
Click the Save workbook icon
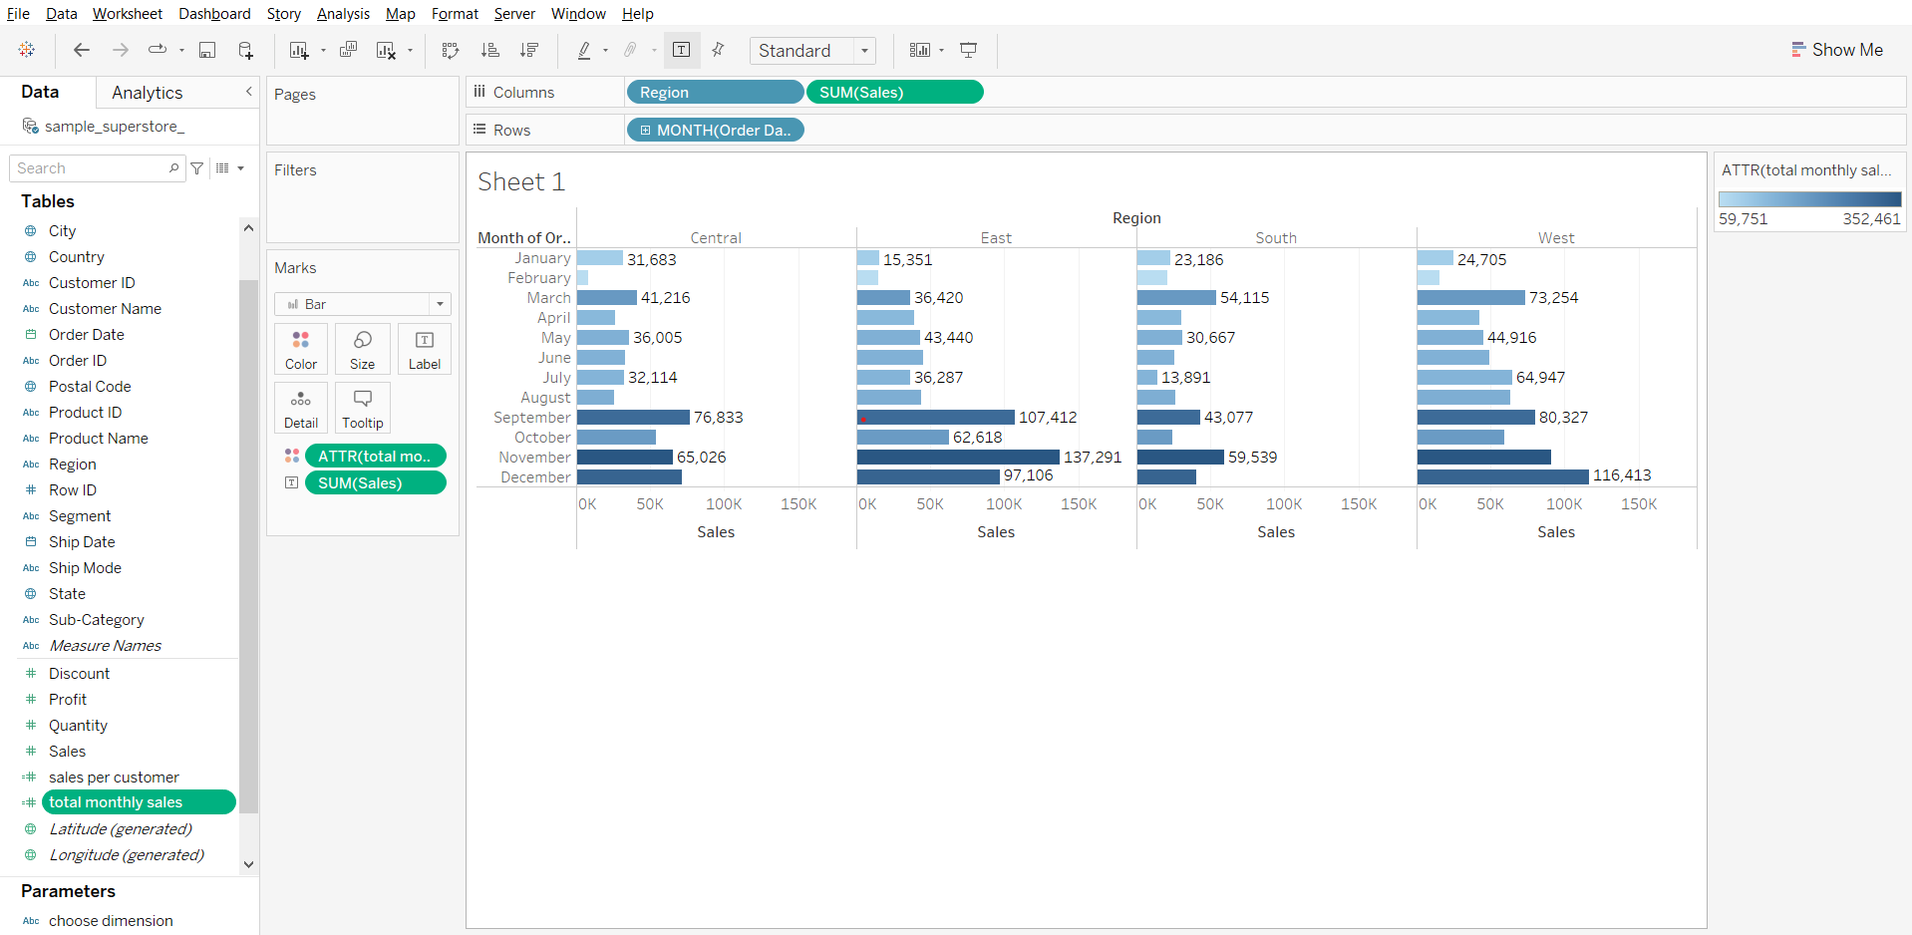click(207, 50)
